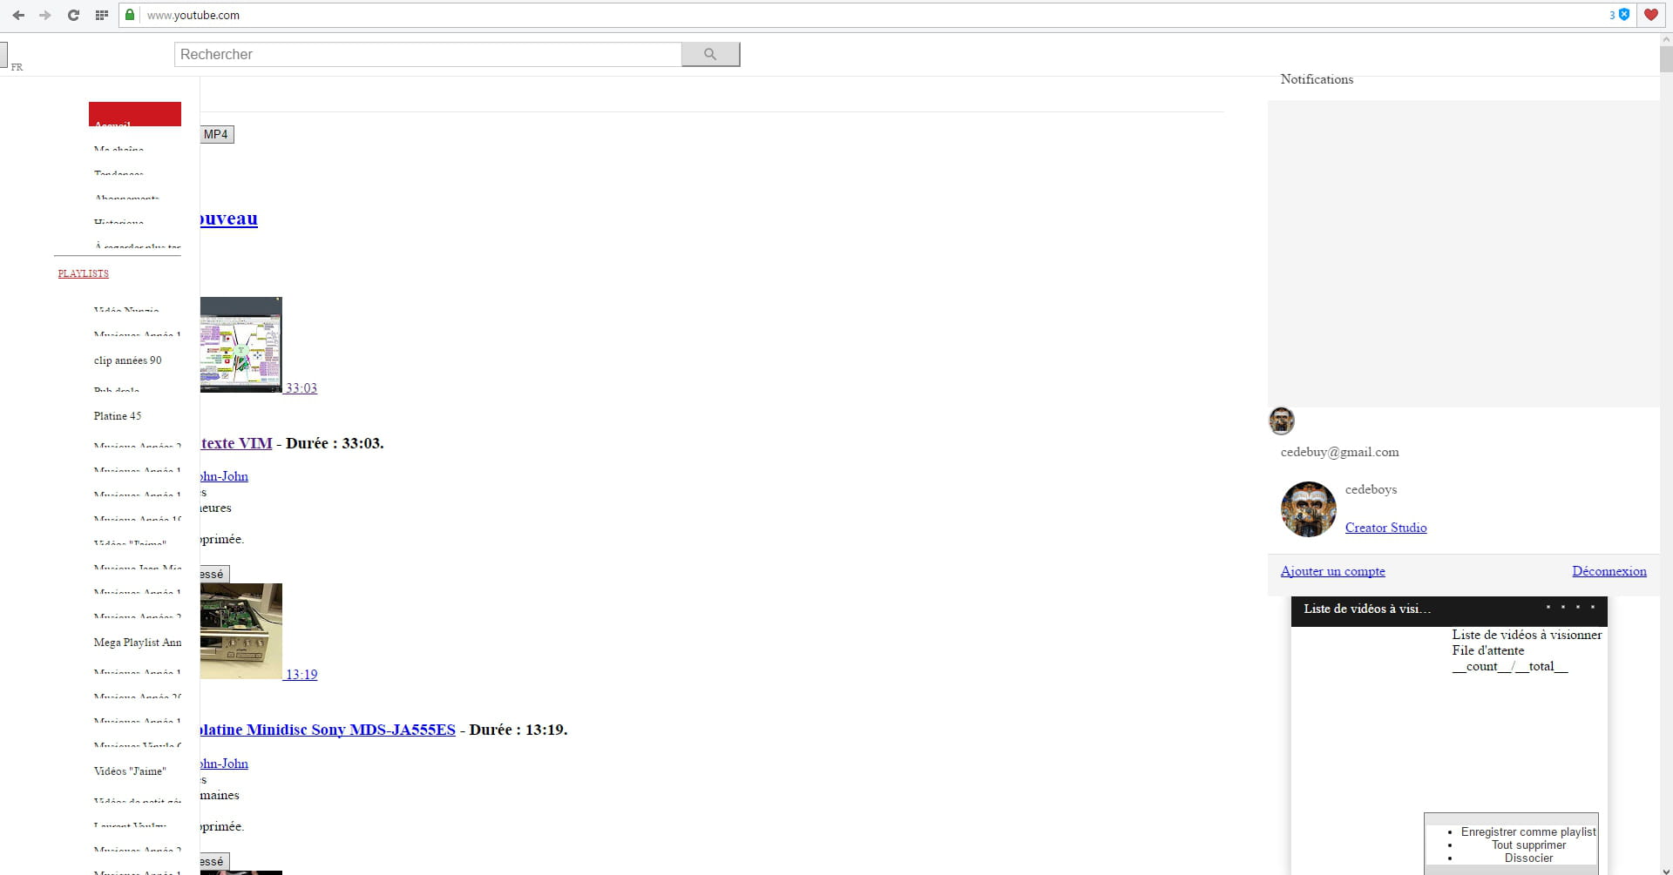This screenshot has height=875, width=1673.
Task: Open the Creator Studio link
Action: tap(1385, 528)
